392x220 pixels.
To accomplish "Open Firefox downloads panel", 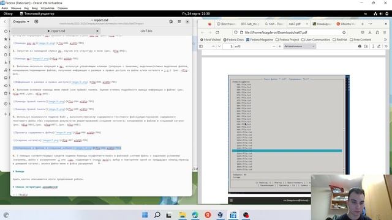I will point(370,32).
